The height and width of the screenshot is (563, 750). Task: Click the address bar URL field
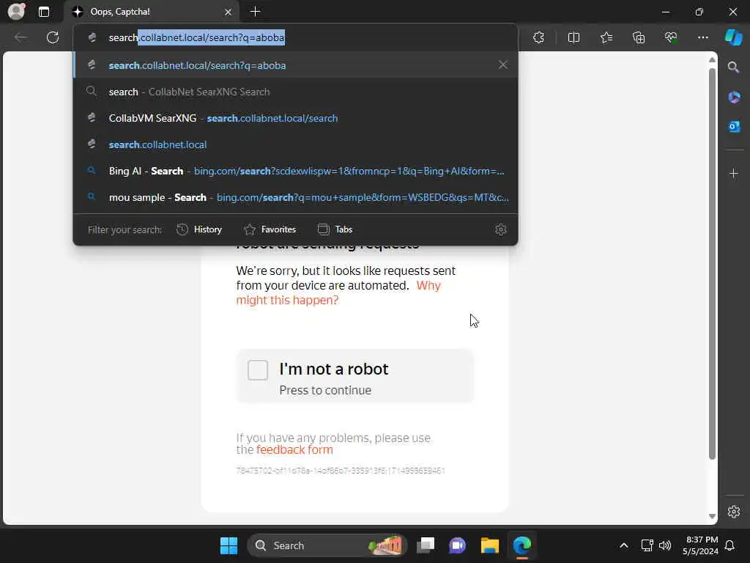(296, 37)
